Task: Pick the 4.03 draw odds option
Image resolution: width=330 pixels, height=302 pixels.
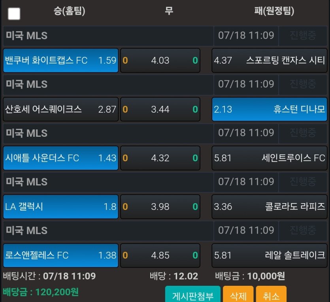Action: [x=160, y=60]
